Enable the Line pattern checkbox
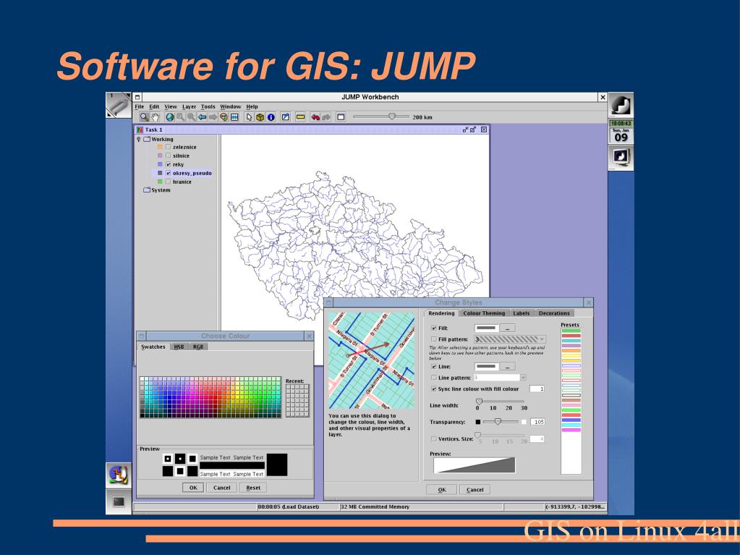 point(434,378)
